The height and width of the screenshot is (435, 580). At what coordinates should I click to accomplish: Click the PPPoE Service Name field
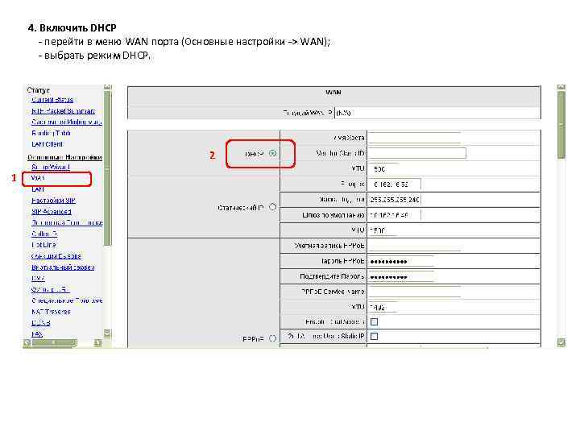coord(414,292)
